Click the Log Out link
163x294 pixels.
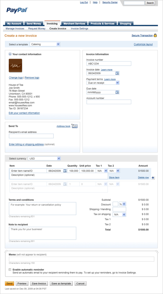coord(84,2)
